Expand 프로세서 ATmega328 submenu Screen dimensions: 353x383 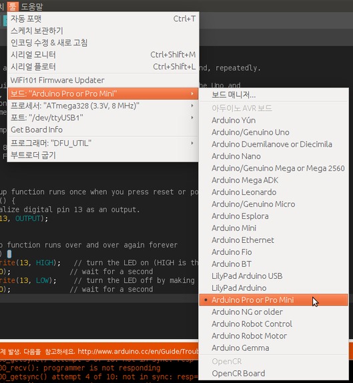tap(103, 106)
